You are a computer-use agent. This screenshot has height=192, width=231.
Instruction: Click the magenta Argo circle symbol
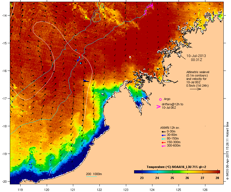161,99
